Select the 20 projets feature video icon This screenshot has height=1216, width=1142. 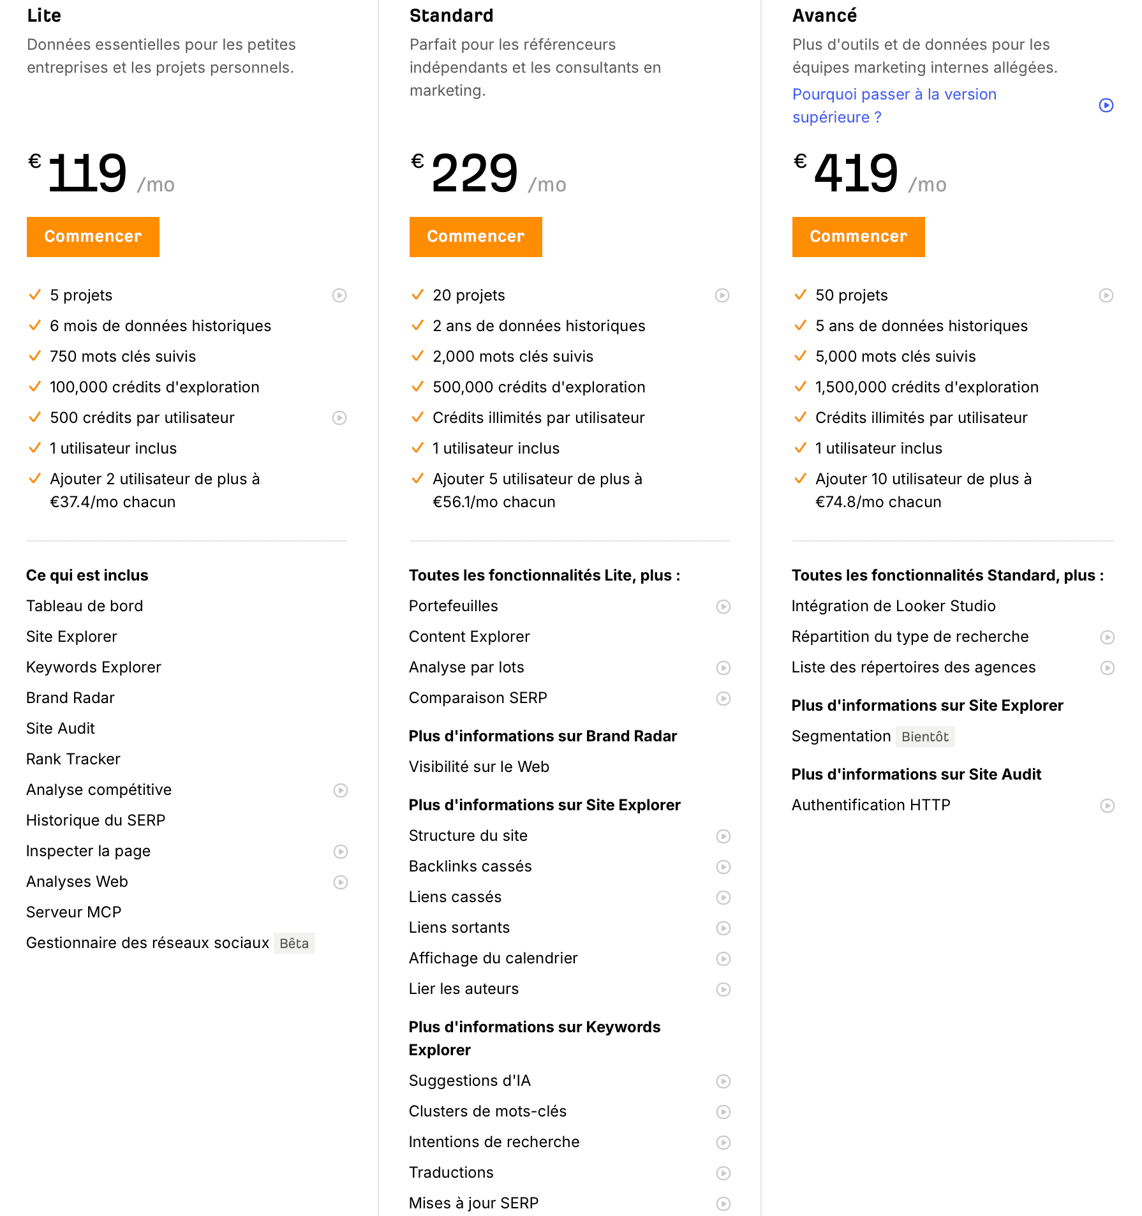pos(723,295)
